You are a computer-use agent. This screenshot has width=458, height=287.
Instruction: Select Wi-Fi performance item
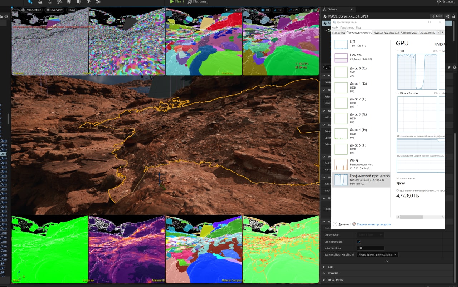pyautogui.click(x=361, y=164)
